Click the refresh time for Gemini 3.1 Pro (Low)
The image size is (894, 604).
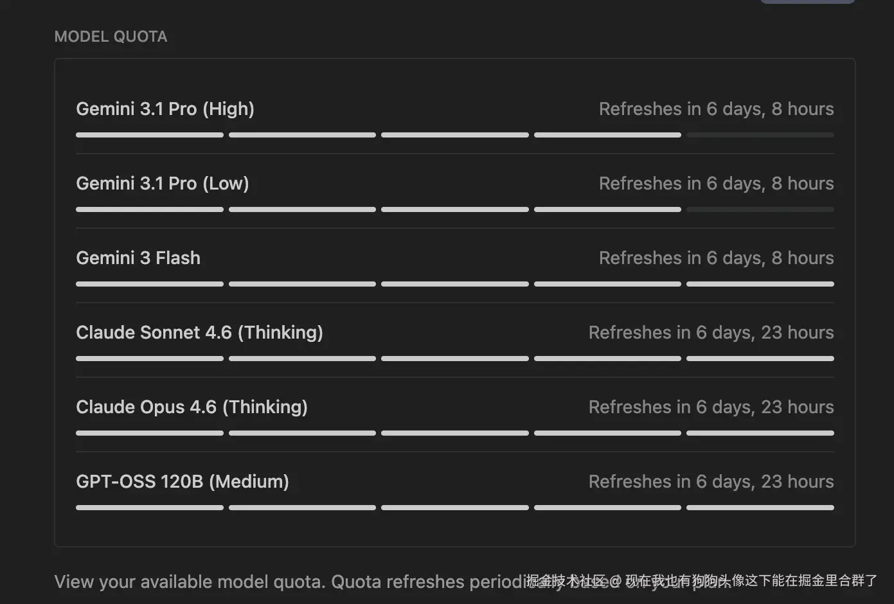tap(716, 183)
